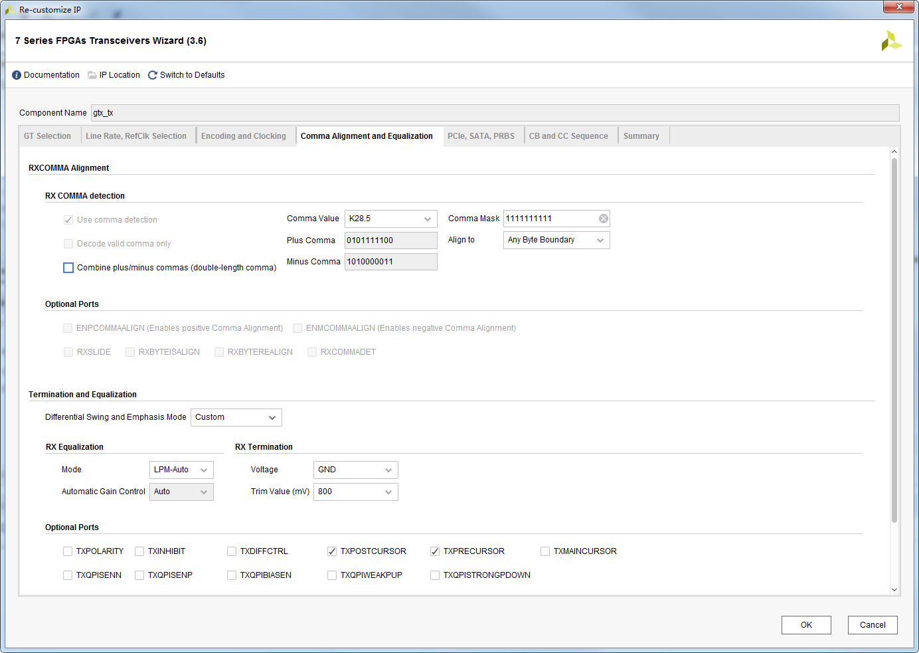Enable the TXPOLARITY port checkbox
919x653 pixels.
click(68, 551)
